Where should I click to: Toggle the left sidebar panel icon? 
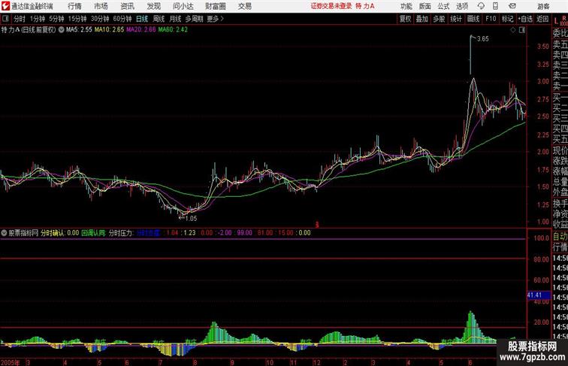(x=5, y=19)
